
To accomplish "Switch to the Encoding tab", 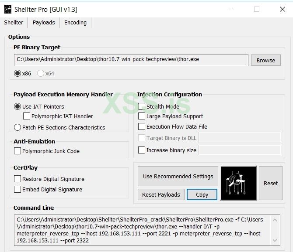I will point(75,23).
